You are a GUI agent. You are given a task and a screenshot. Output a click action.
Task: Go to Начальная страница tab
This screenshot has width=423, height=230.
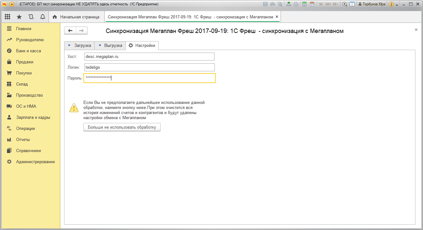(76, 17)
